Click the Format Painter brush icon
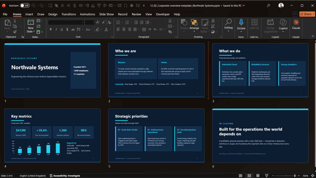The width and height of the screenshot is (316, 178). (x=15, y=32)
